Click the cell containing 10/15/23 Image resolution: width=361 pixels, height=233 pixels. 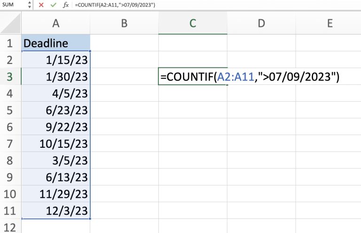coord(56,144)
